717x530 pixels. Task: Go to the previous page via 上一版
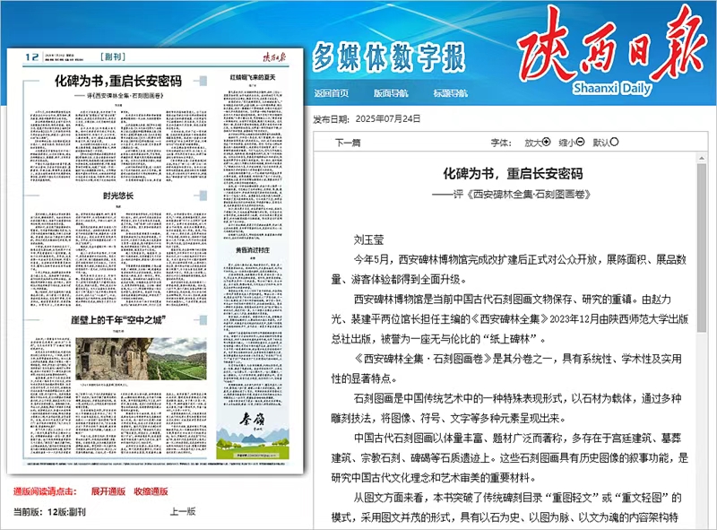pyautogui.click(x=183, y=511)
